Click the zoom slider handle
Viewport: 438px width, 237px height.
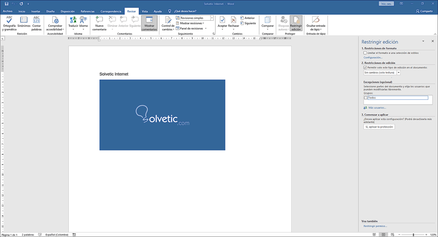(x=413, y=234)
